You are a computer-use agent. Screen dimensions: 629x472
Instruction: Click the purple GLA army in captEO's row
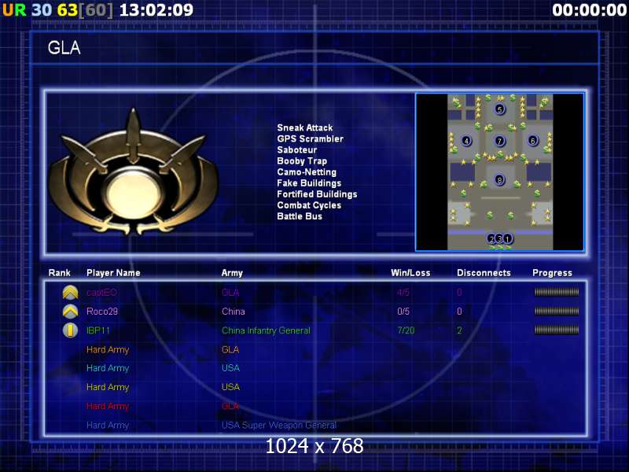[x=230, y=293]
